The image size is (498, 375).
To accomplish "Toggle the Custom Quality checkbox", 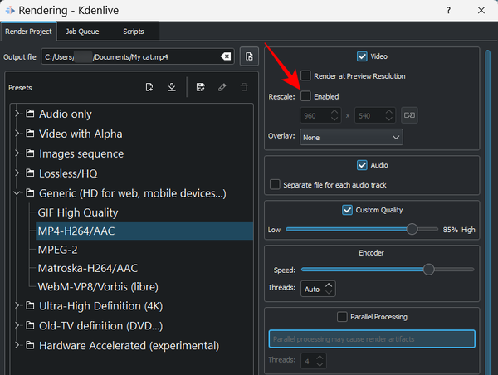I will [347, 210].
